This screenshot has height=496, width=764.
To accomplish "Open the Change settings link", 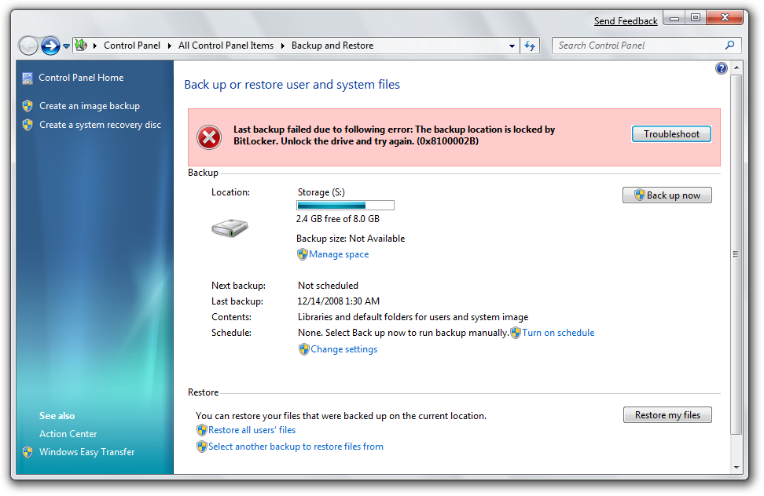I will tap(344, 349).
